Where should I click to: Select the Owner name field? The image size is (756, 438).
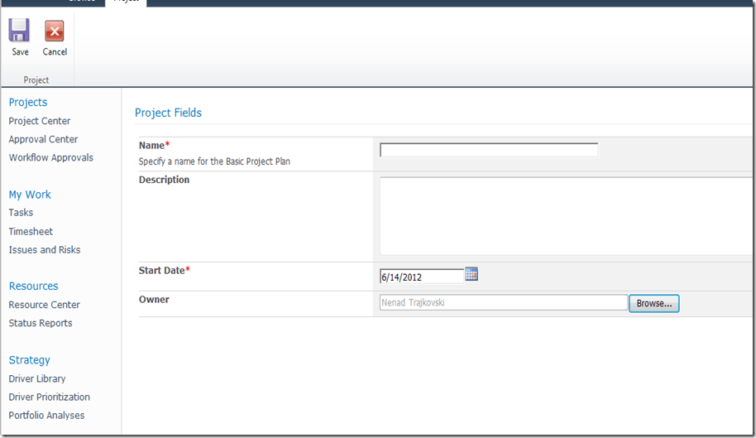point(503,303)
